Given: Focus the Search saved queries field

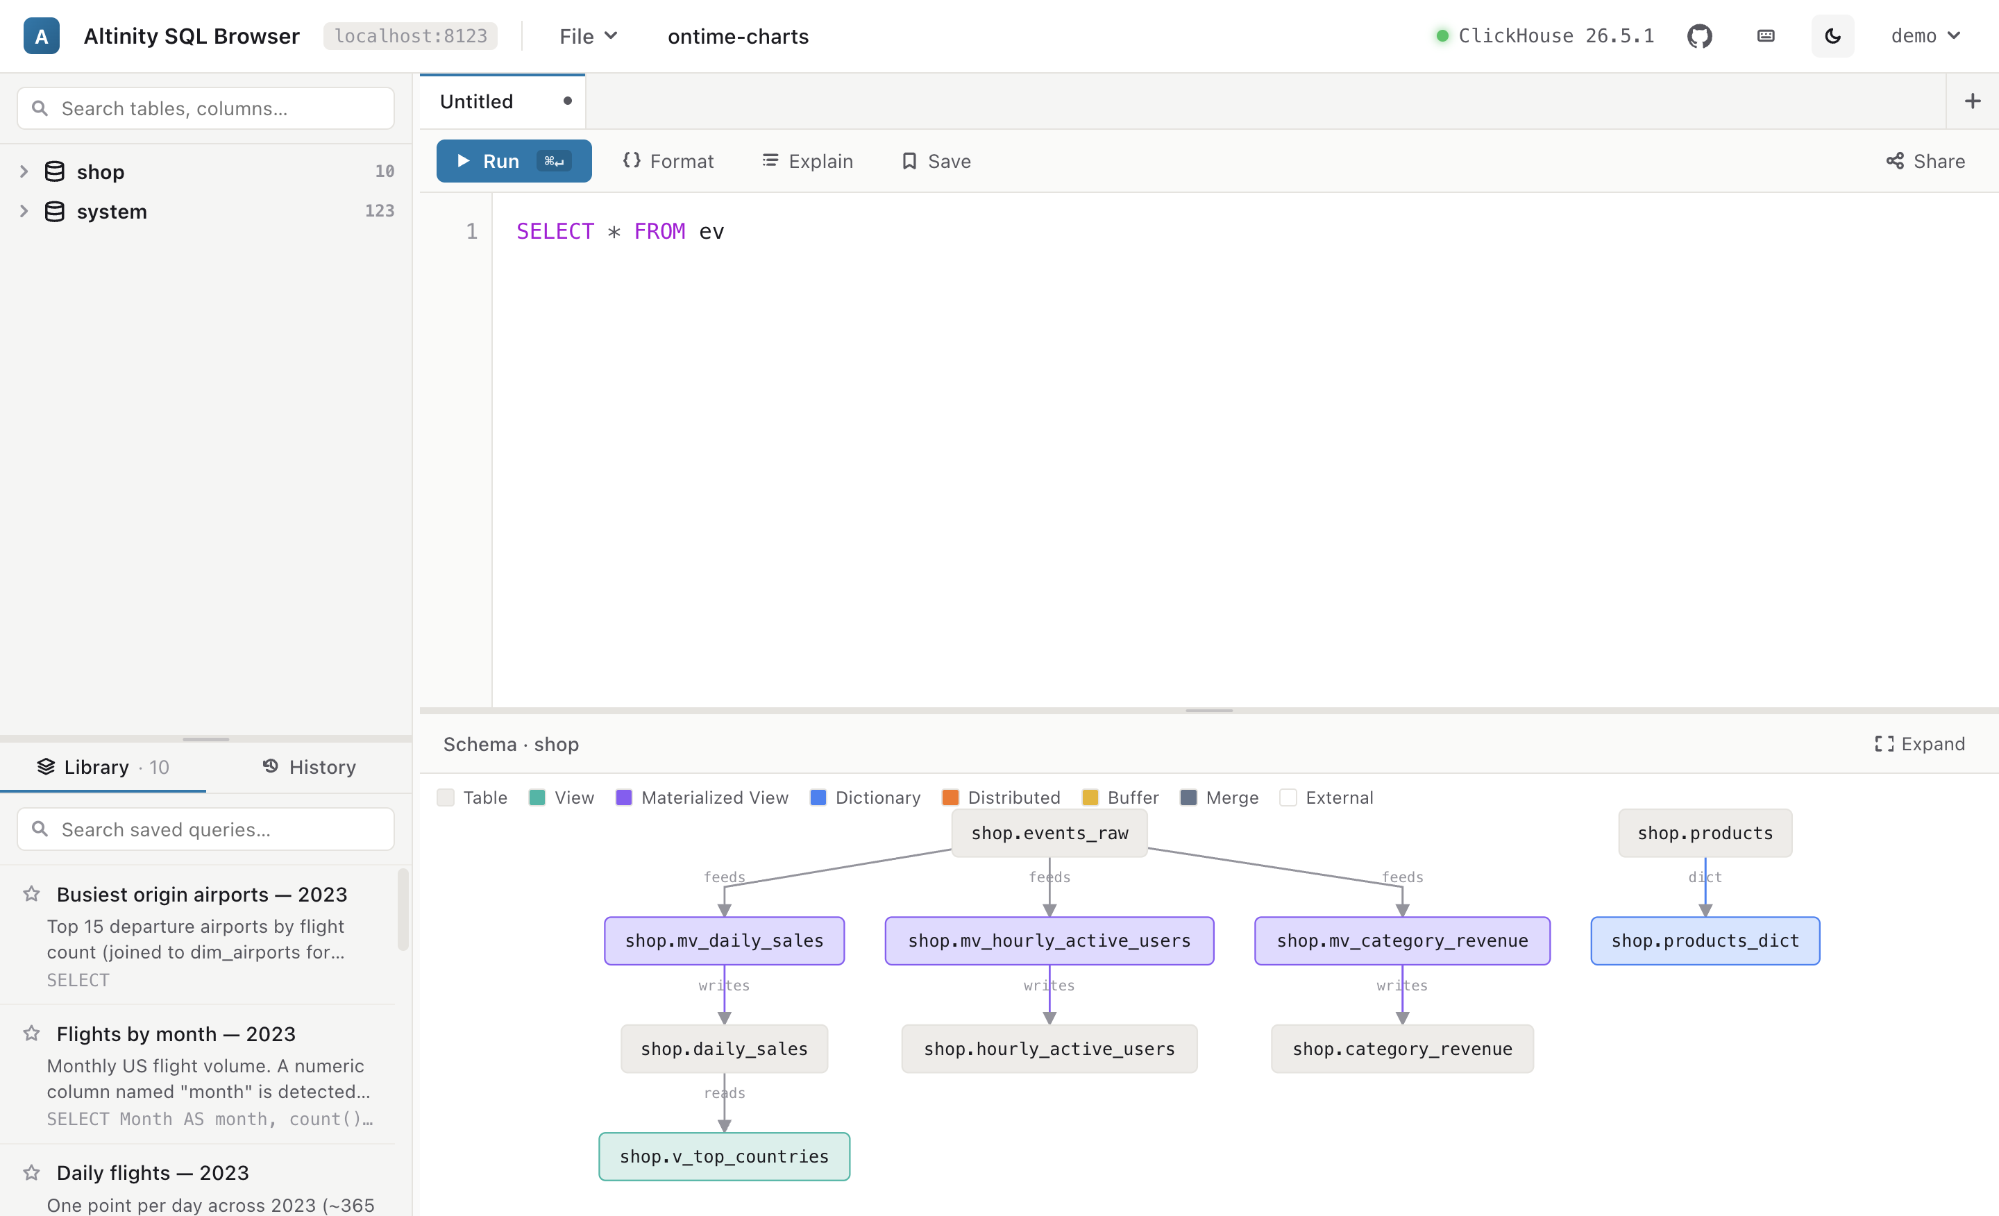Looking at the screenshot, I should tap(206, 829).
